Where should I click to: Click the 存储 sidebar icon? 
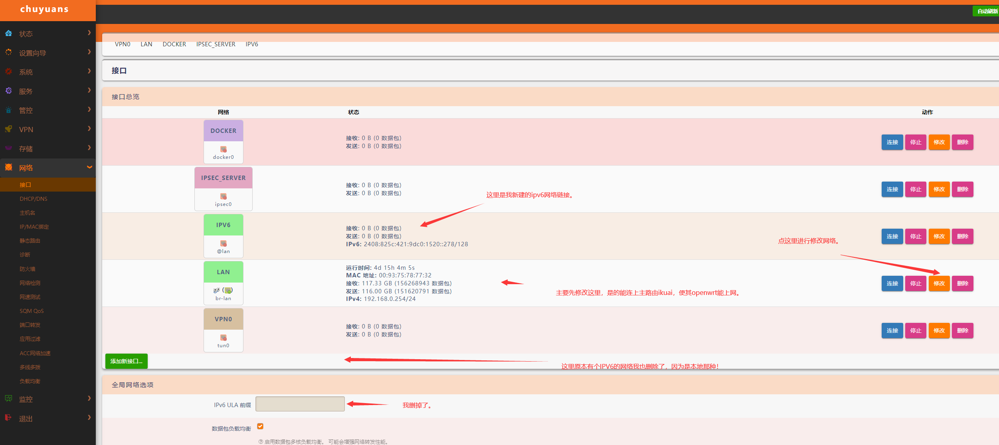(8, 148)
